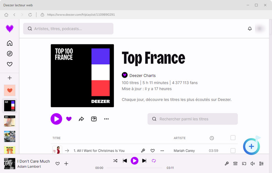Open the Home page in sidebar
This screenshot has height=173, width=272.
click(10, 43)
